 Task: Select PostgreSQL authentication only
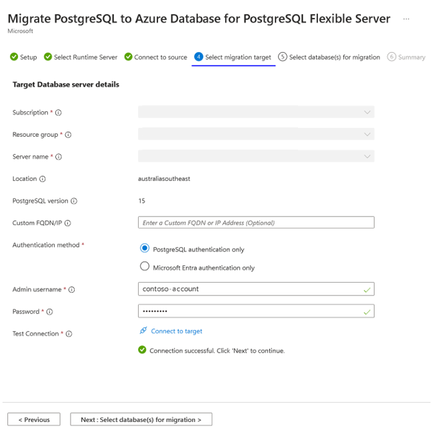point(145,248)
